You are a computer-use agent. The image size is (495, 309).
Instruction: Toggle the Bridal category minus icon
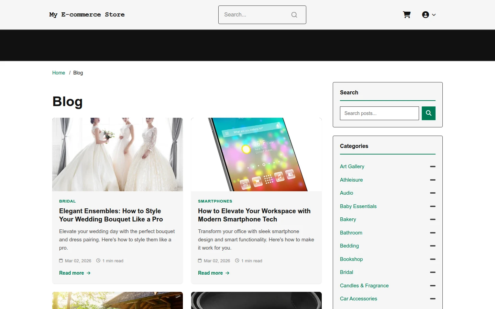tap(433, 272)
